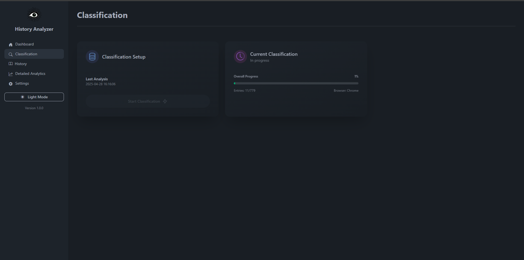The width and height of the screenshot is (524, 260).
Task: Click the Browser: Chrome label
Action: tap(346, 90)
